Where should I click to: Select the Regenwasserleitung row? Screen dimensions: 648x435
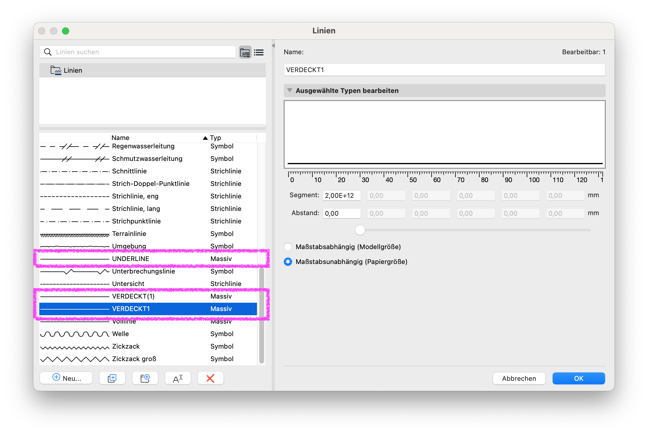pyautogui.click(x=148, y=146)
